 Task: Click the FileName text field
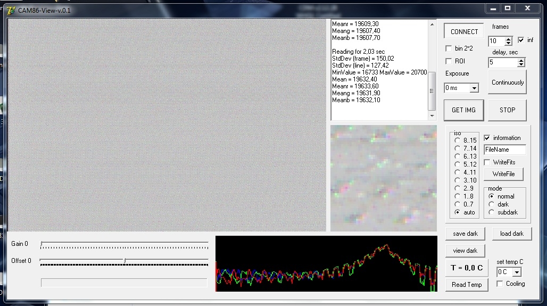coord(505,150)
